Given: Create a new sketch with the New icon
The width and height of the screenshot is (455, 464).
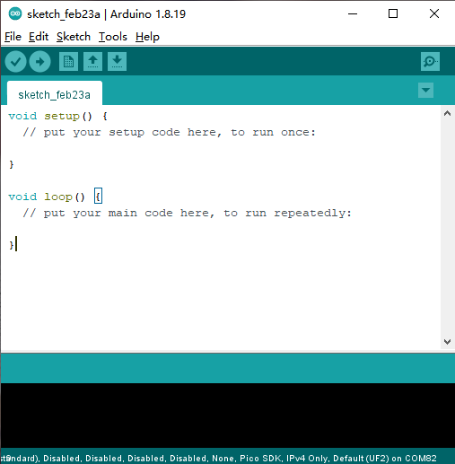Looking at the screenshot, I should [68, 62].
